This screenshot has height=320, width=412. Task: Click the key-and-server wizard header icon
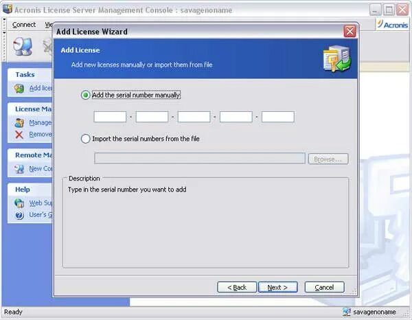pyautogui.click(x=337, y=58)
